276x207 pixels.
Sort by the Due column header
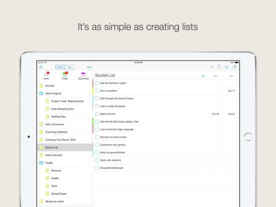(231, 76)
